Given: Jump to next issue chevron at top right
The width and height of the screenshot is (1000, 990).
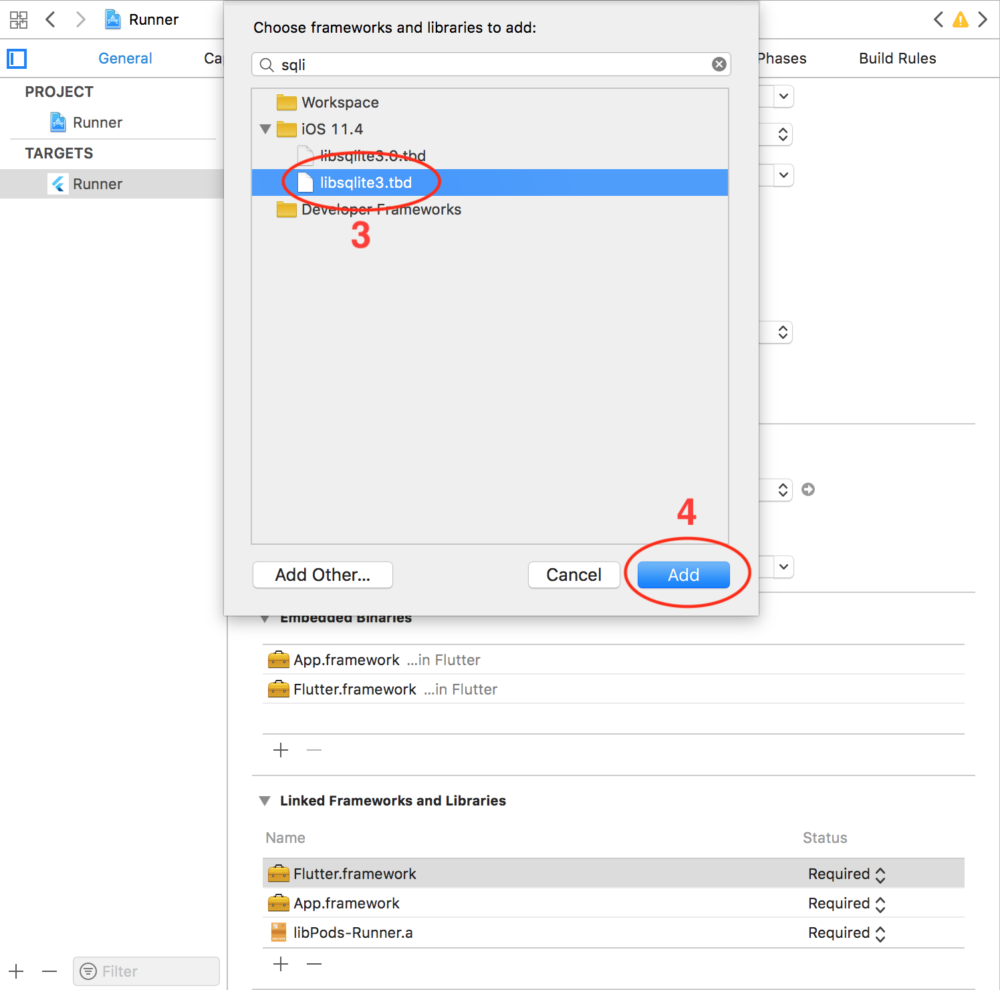Looking at the screenshot, I should (x=983, y=19).
